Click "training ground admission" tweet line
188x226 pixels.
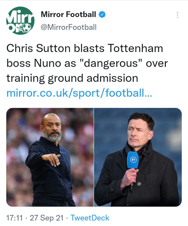pos(72,78)
